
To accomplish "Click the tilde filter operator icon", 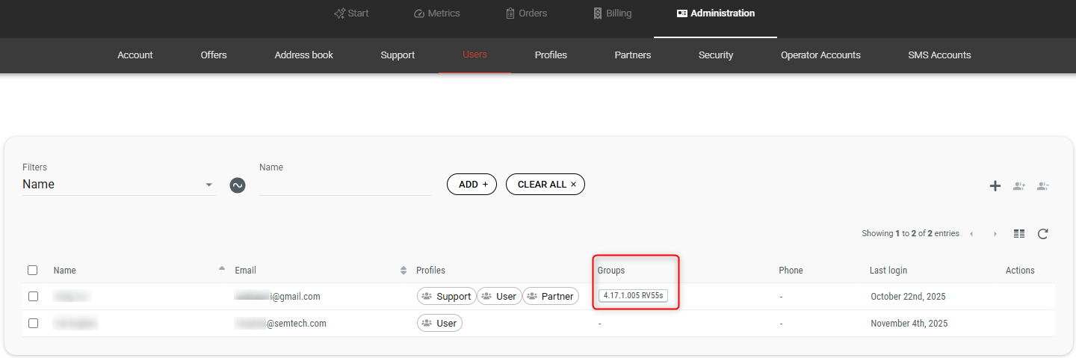I will (238, 185).
